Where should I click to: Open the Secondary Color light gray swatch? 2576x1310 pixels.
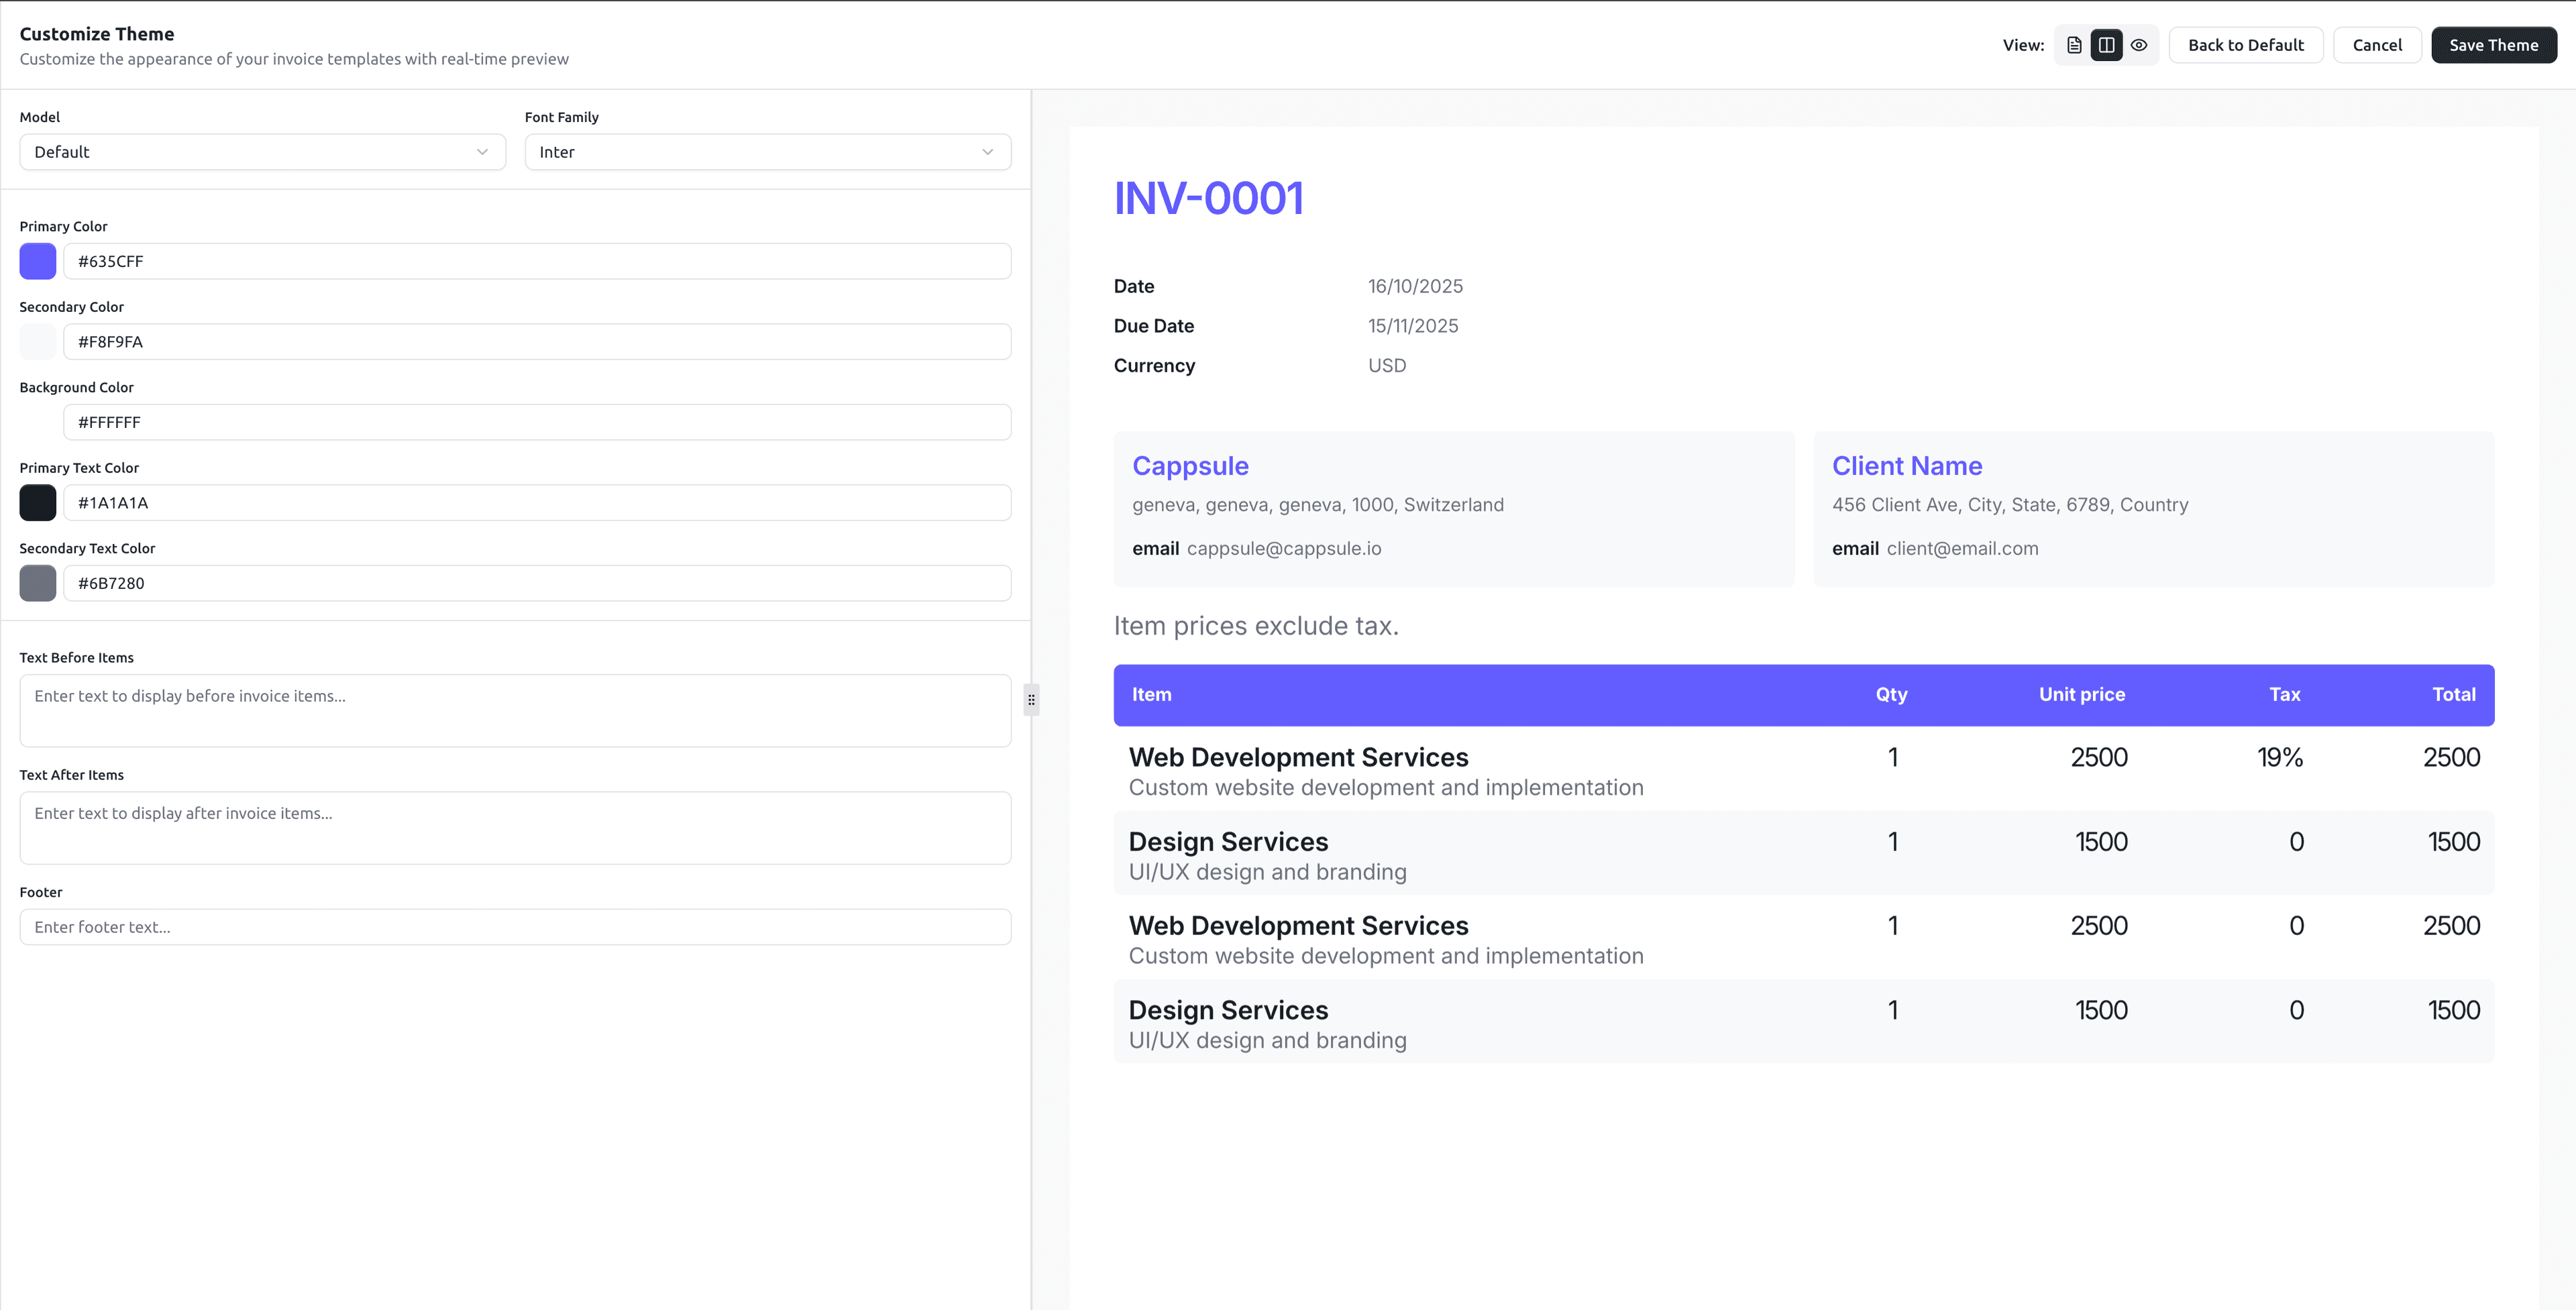coord(38,342)
